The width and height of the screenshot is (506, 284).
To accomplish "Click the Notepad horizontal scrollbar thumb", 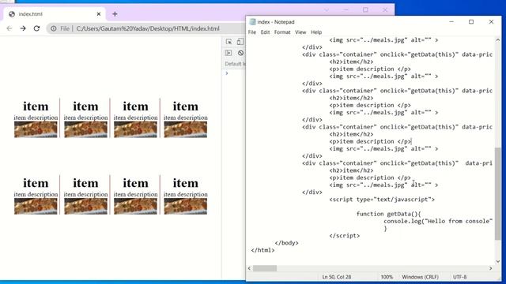I will click(265, 268).
